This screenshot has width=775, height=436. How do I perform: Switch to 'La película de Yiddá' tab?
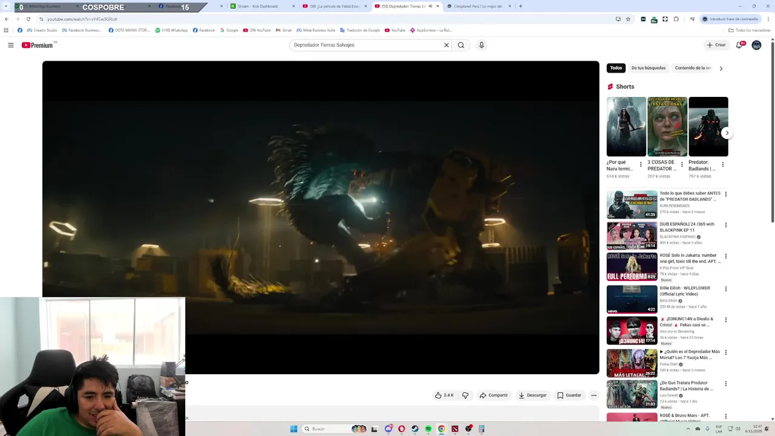point(334,6)
